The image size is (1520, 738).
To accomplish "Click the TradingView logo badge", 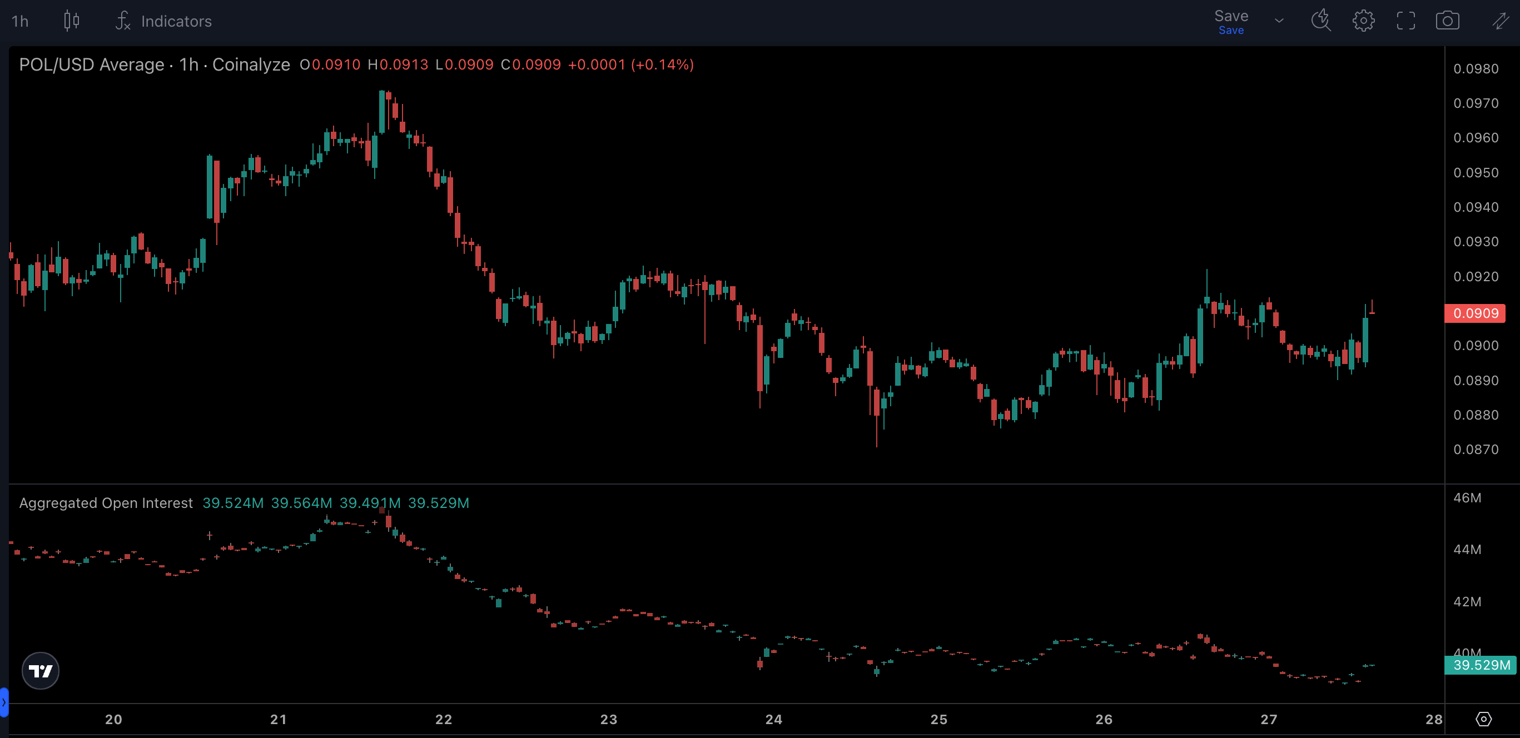I will point(41,671).
